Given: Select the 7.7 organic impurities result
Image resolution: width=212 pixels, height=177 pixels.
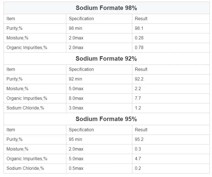Looking at the screenshot, I should pos(138,98).
